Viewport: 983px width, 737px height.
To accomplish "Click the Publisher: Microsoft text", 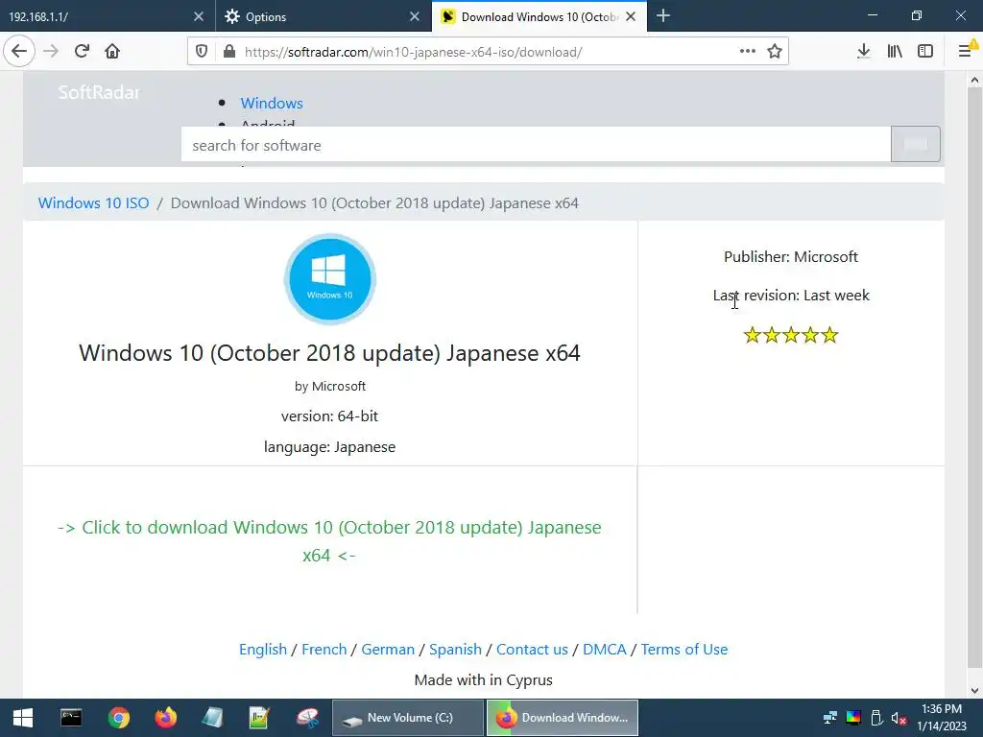I will pos(791,257).
